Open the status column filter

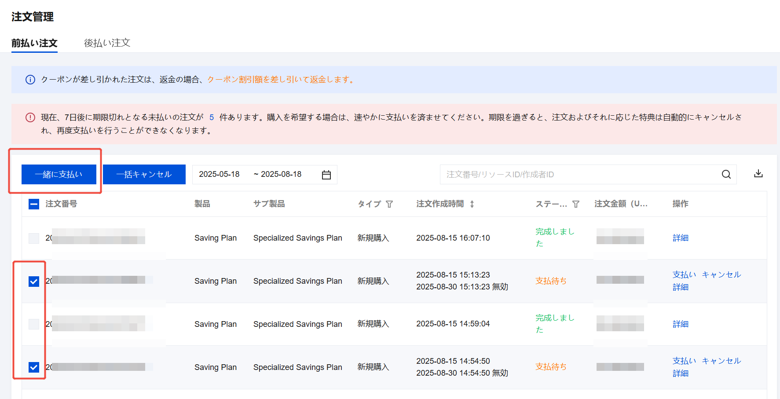(x=576, y=204)
